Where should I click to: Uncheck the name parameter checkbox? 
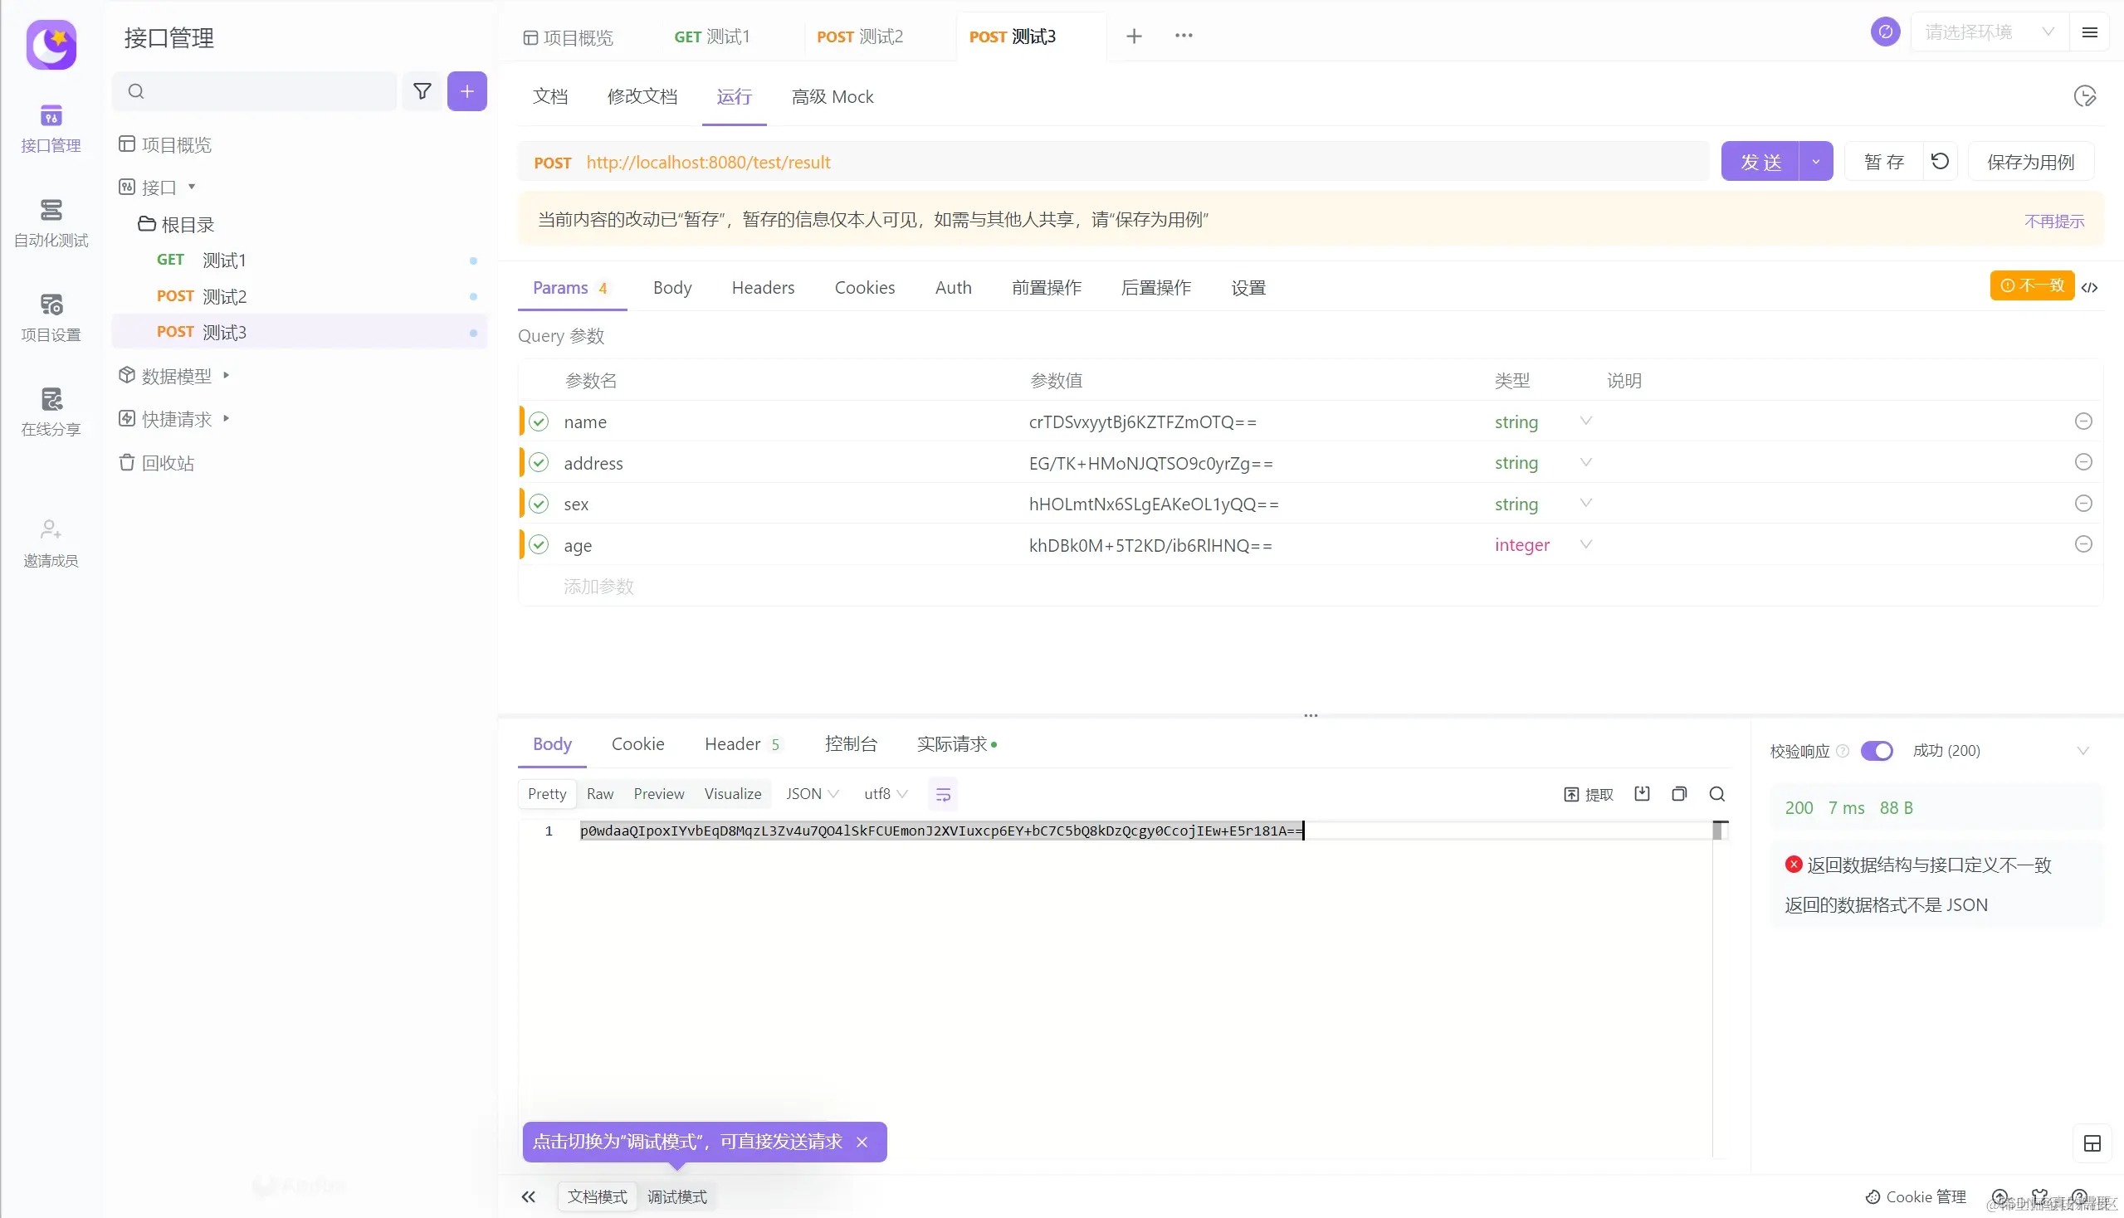[539, 421]
